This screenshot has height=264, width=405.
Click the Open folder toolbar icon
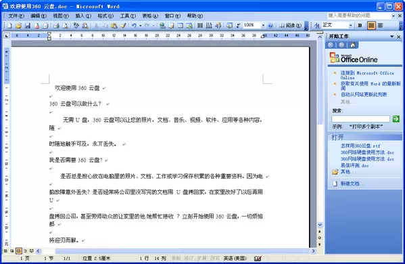click(18, 26)
